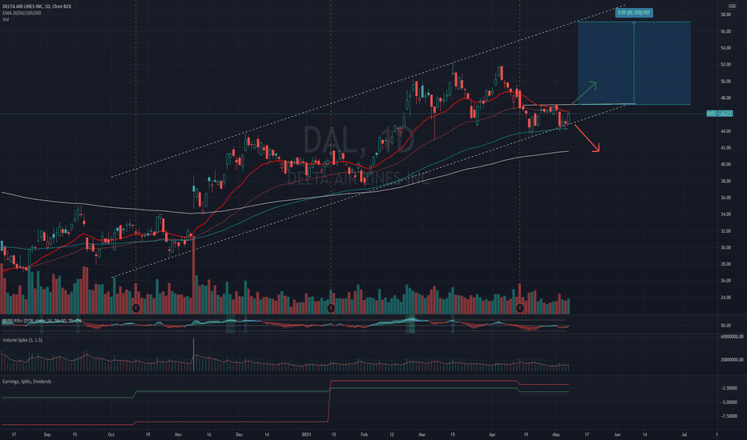Click the 24.00 price axis label
The image size is (747, 440).
tap(725, 298)
